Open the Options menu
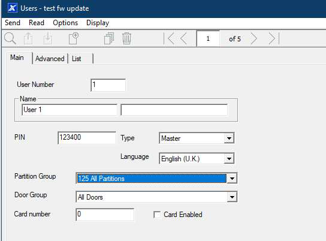 pyautogui.click(x=65, y=23)
